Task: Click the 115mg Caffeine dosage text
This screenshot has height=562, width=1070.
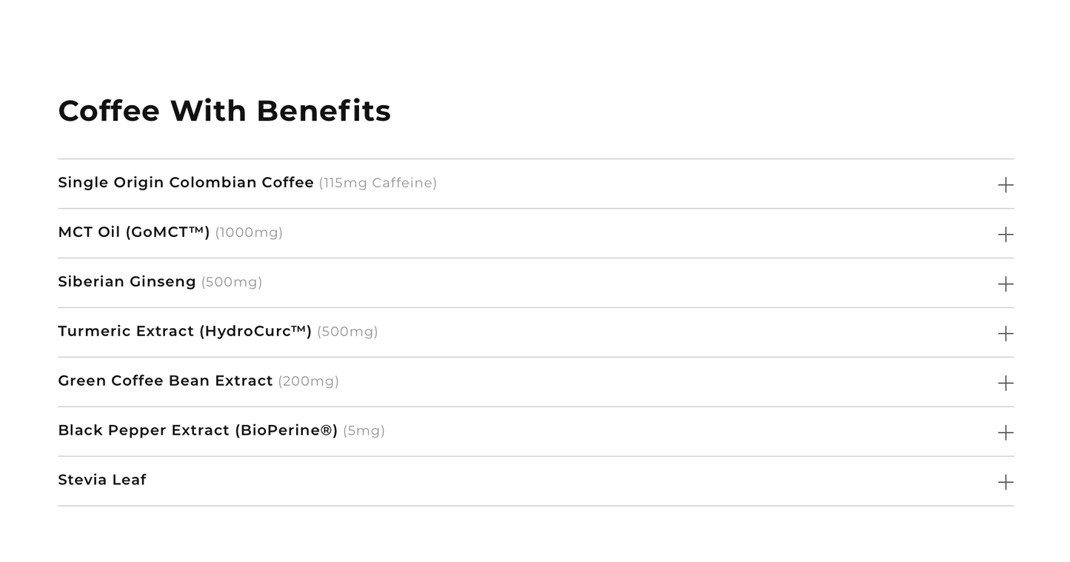Action: click(378, 183)
